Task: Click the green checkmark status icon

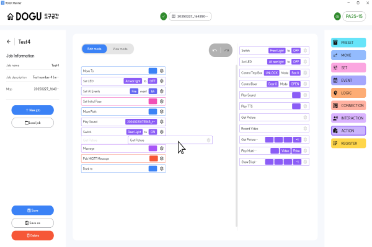Action: coord(164,16)
